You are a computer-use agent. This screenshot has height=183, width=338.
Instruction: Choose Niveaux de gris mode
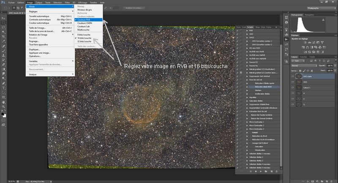pos(84,10)
